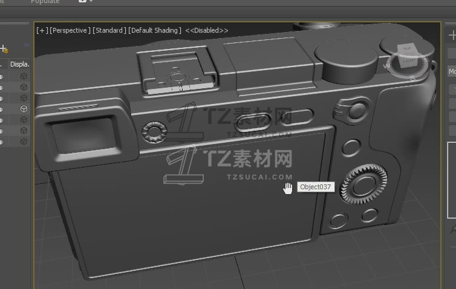Viewport: 456px width, 289px height.
Task: Open the [Perspective] point-of-view menu
Action: (x=70, y=30)
